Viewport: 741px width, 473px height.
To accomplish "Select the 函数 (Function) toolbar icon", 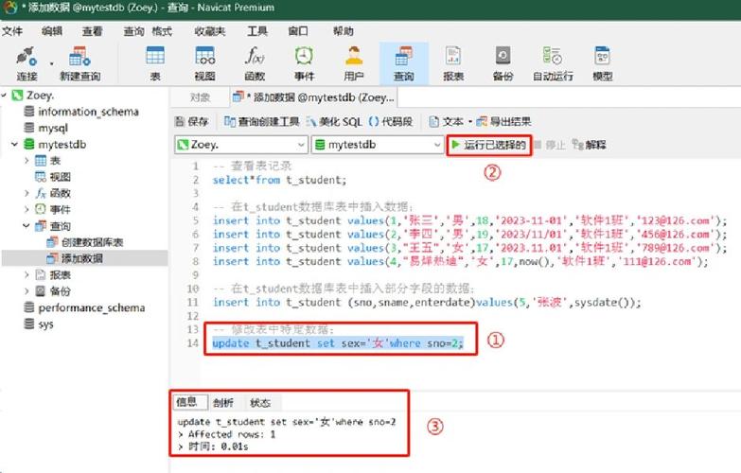I will [x=255, y=62].
